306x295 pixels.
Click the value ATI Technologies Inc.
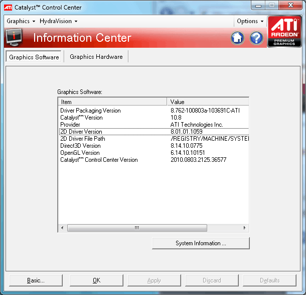pyautogui.click(x=197, y=125)
